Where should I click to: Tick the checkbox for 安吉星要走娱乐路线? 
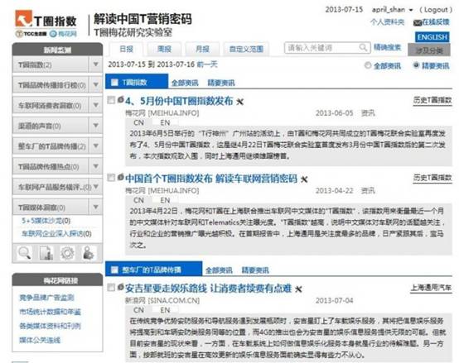[111, 288]
